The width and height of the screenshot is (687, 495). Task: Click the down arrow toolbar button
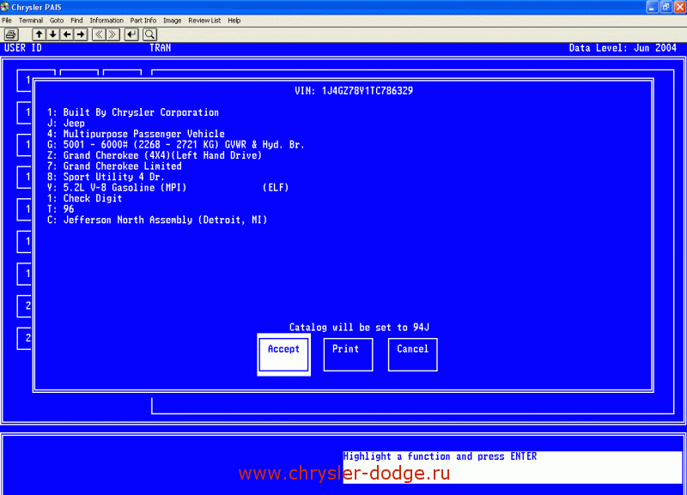53,34
